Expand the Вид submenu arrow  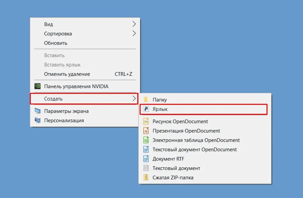coord(134,24)
